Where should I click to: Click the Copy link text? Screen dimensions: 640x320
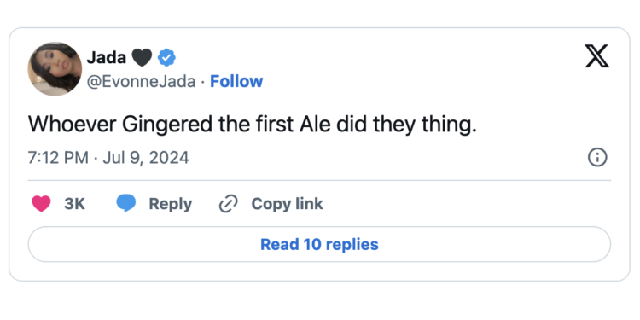pos(287,204)
